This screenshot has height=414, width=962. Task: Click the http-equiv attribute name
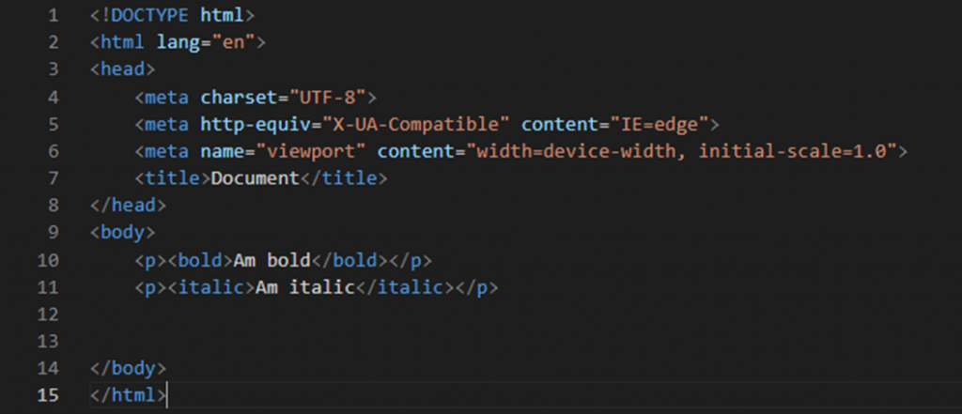click(x=256, y=124)
